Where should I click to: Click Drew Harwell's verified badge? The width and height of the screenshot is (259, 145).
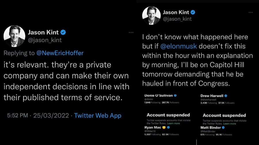pyautogui.click(x=226, y=96)
